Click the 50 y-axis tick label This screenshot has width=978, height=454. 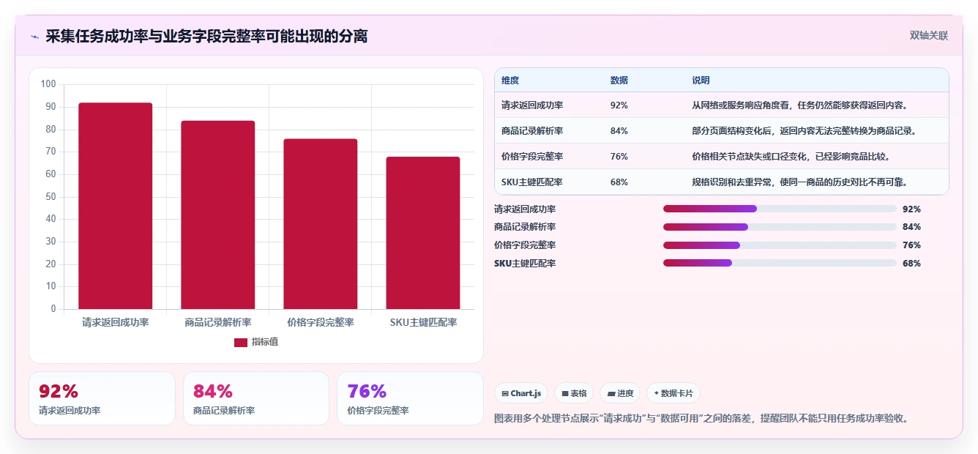pyautogui.click(x=51, y=196)
